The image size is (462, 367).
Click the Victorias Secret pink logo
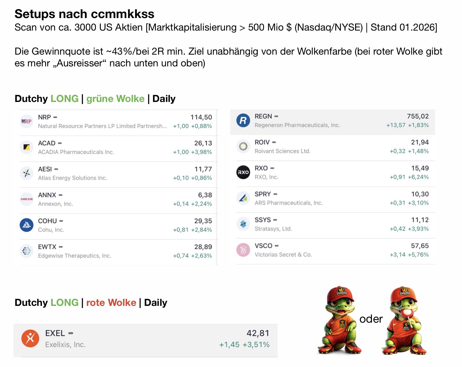[x=243, y=250]
